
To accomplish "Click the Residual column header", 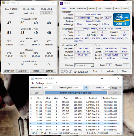I will (93, 98).
